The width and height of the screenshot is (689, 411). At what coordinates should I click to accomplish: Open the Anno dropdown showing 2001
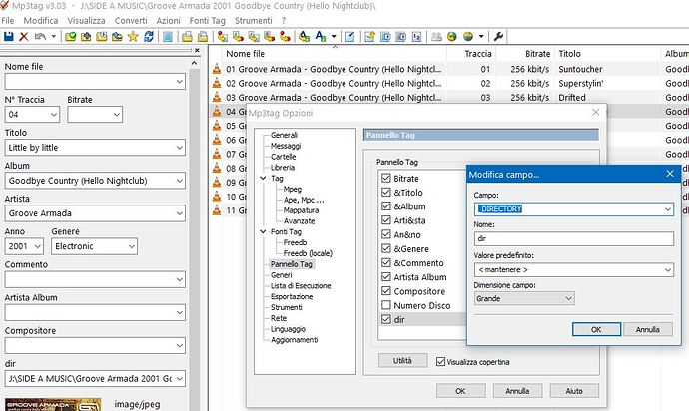pos(38,246)
